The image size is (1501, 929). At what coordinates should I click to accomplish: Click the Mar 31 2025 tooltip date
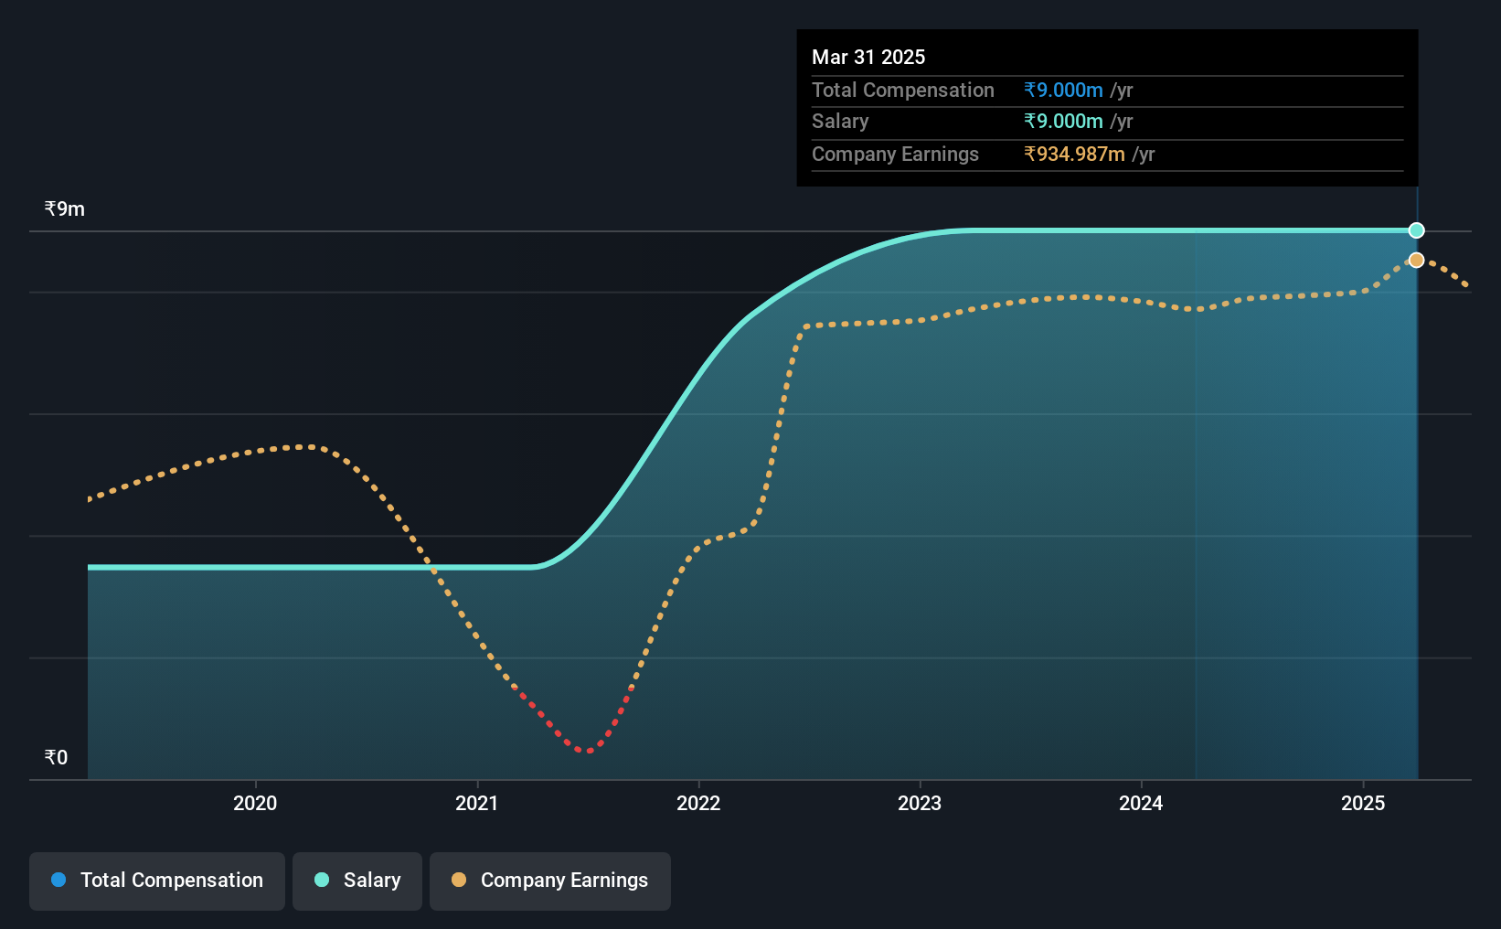coord(868,57)
